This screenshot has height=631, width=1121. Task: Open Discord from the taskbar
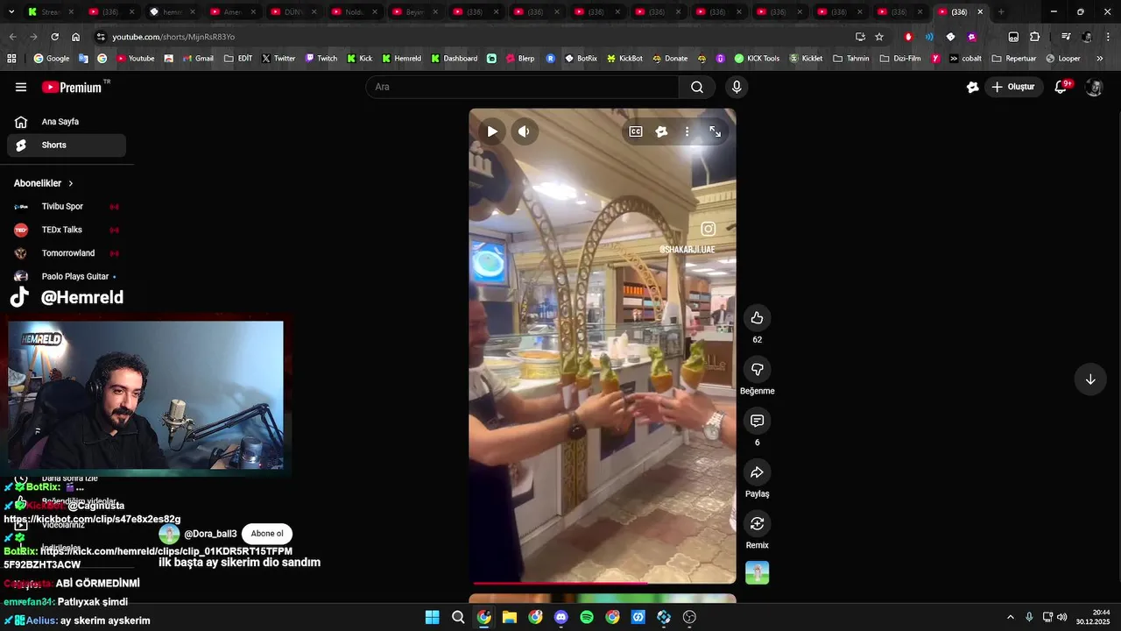[561, 617]
